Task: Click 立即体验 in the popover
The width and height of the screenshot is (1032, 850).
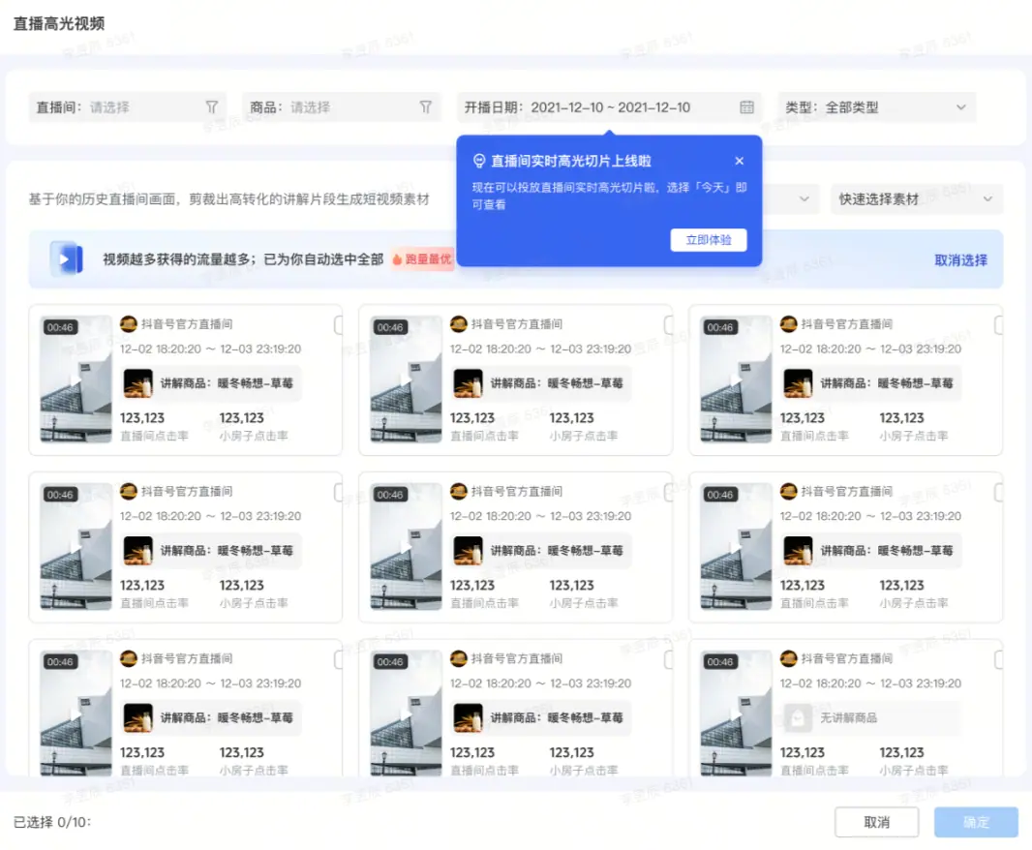Action: pos(709,240)
